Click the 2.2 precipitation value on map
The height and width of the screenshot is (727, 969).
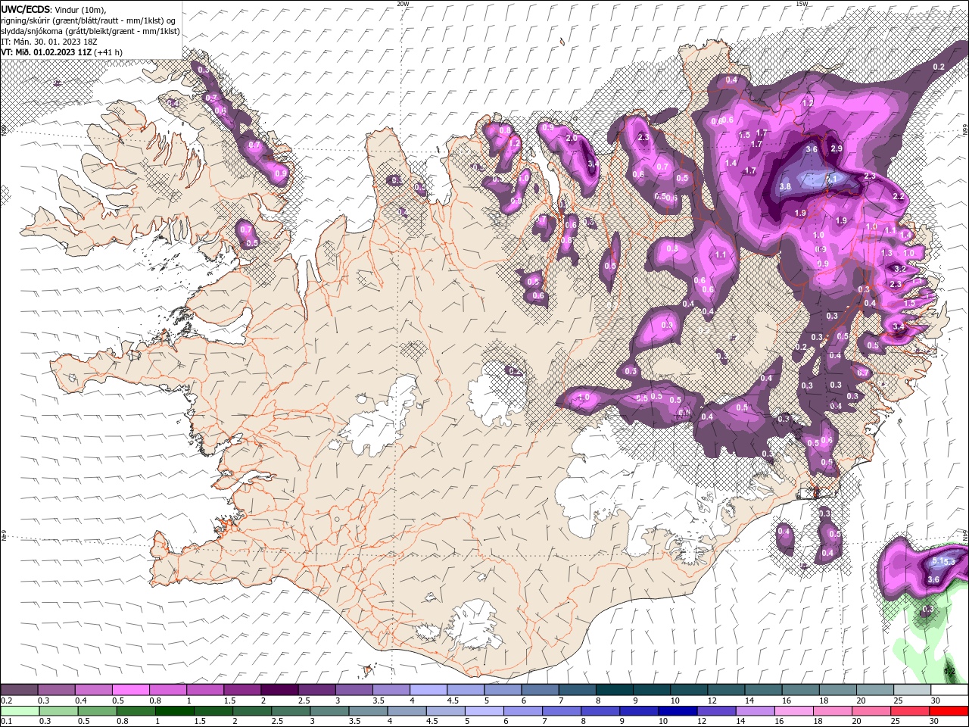[x=899, y=196]
